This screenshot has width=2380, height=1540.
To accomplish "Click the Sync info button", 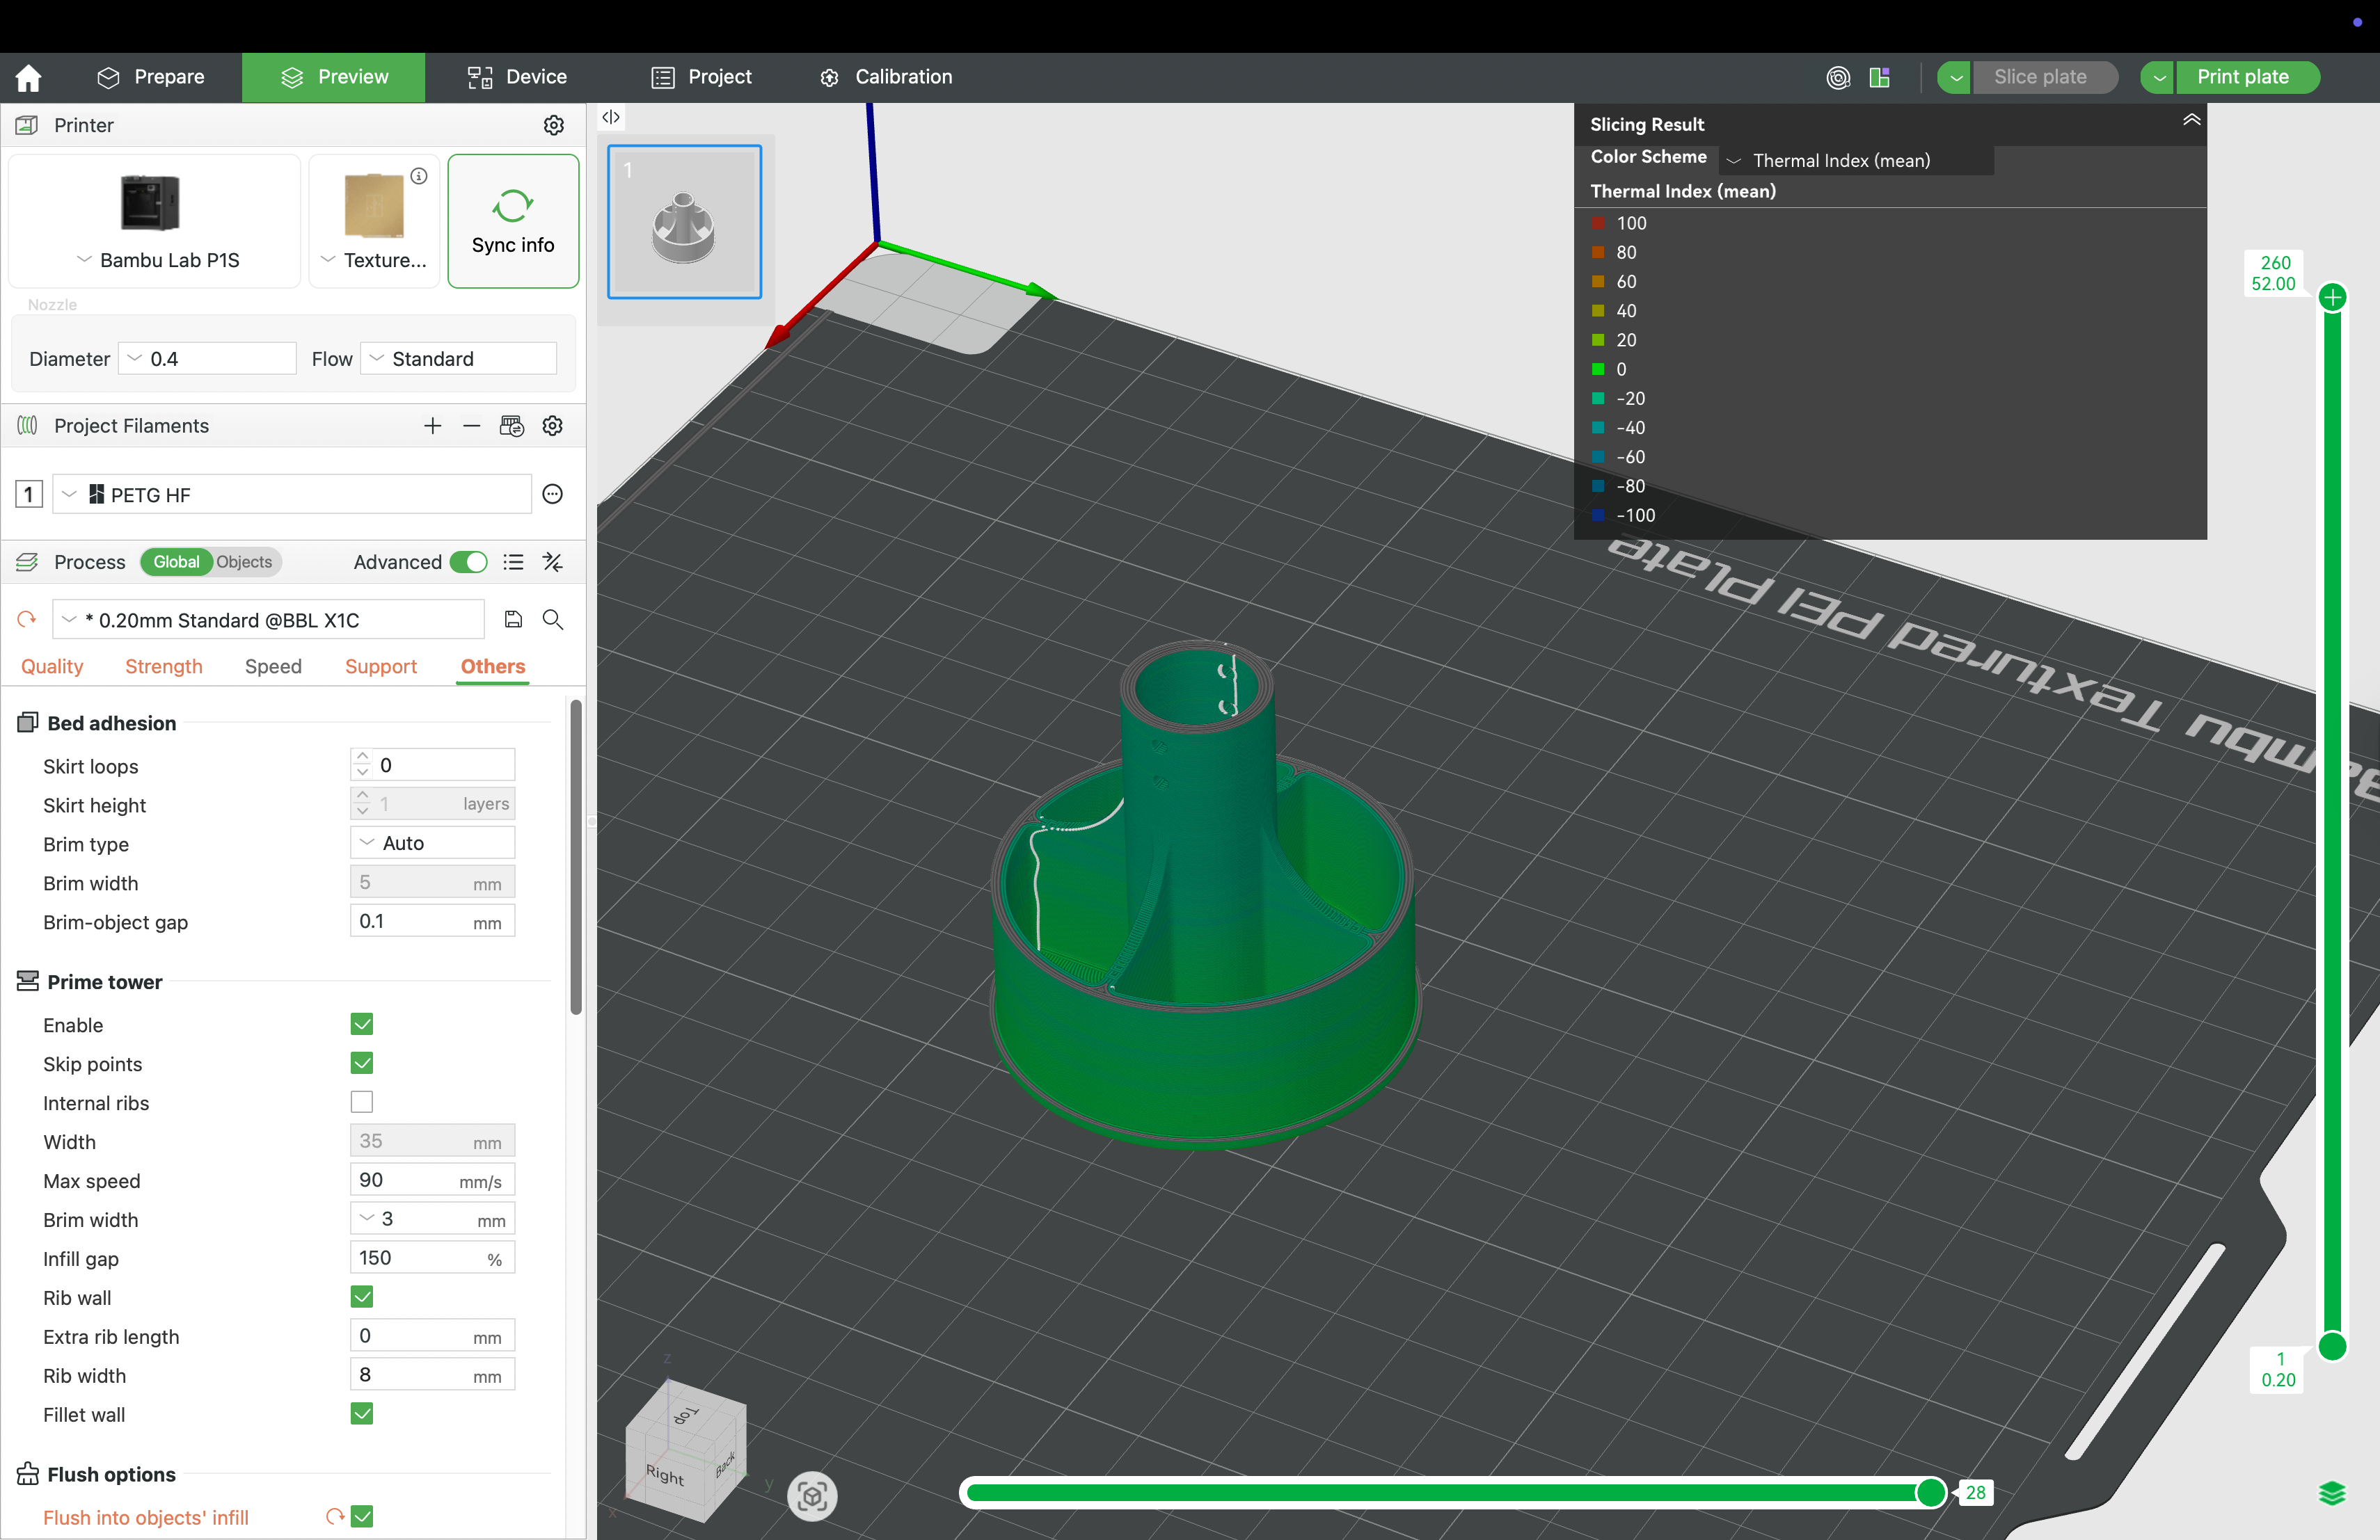I will [513, 221].
